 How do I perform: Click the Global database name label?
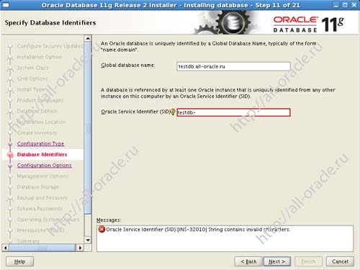pyautogui.click(x=128, y=65)
